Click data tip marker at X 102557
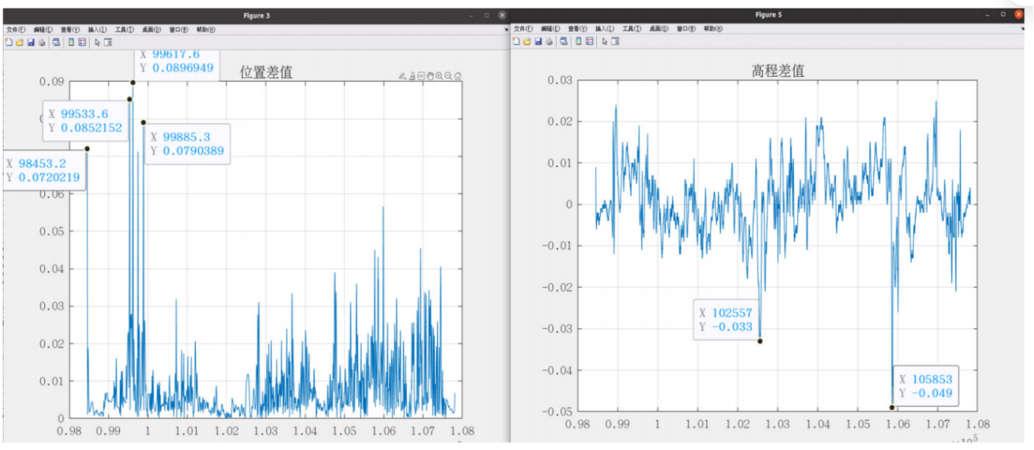This screenshot has height=450, width=1034. pyautogui.click(x=760, y=341)
